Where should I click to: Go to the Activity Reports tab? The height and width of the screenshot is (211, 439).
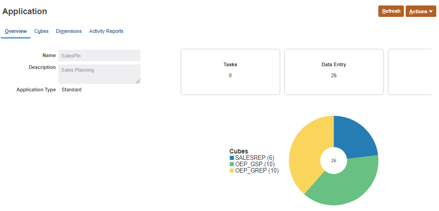pos(106,31)
